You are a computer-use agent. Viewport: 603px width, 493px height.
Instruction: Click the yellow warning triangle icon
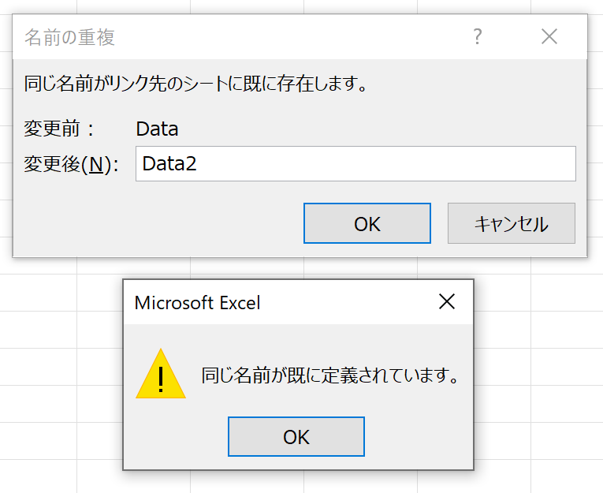[161, 374]
